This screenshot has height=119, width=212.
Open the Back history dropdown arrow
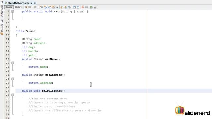point(32,7)
